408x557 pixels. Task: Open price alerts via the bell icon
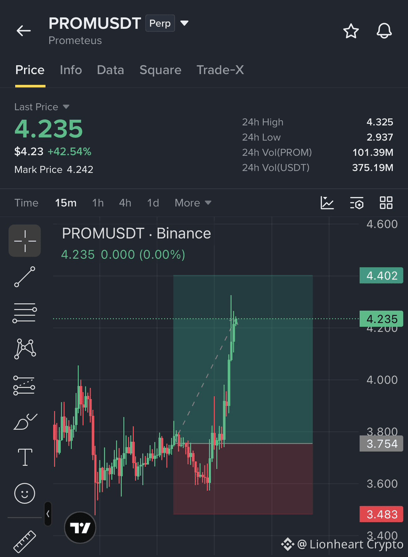384,31
